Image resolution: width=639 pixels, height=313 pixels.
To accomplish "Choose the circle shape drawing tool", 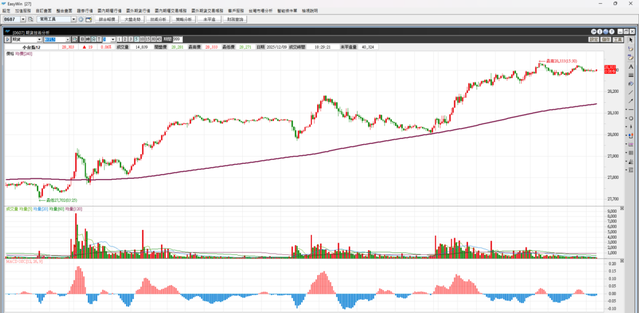I will [631, 118].
